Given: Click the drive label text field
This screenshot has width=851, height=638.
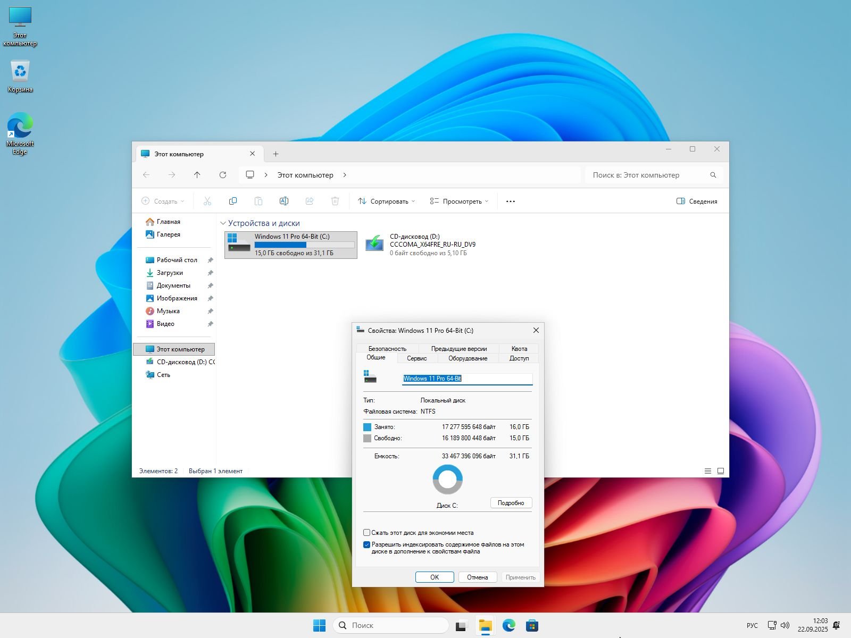Looking at the screenshot, I should (x=466, y=379).
